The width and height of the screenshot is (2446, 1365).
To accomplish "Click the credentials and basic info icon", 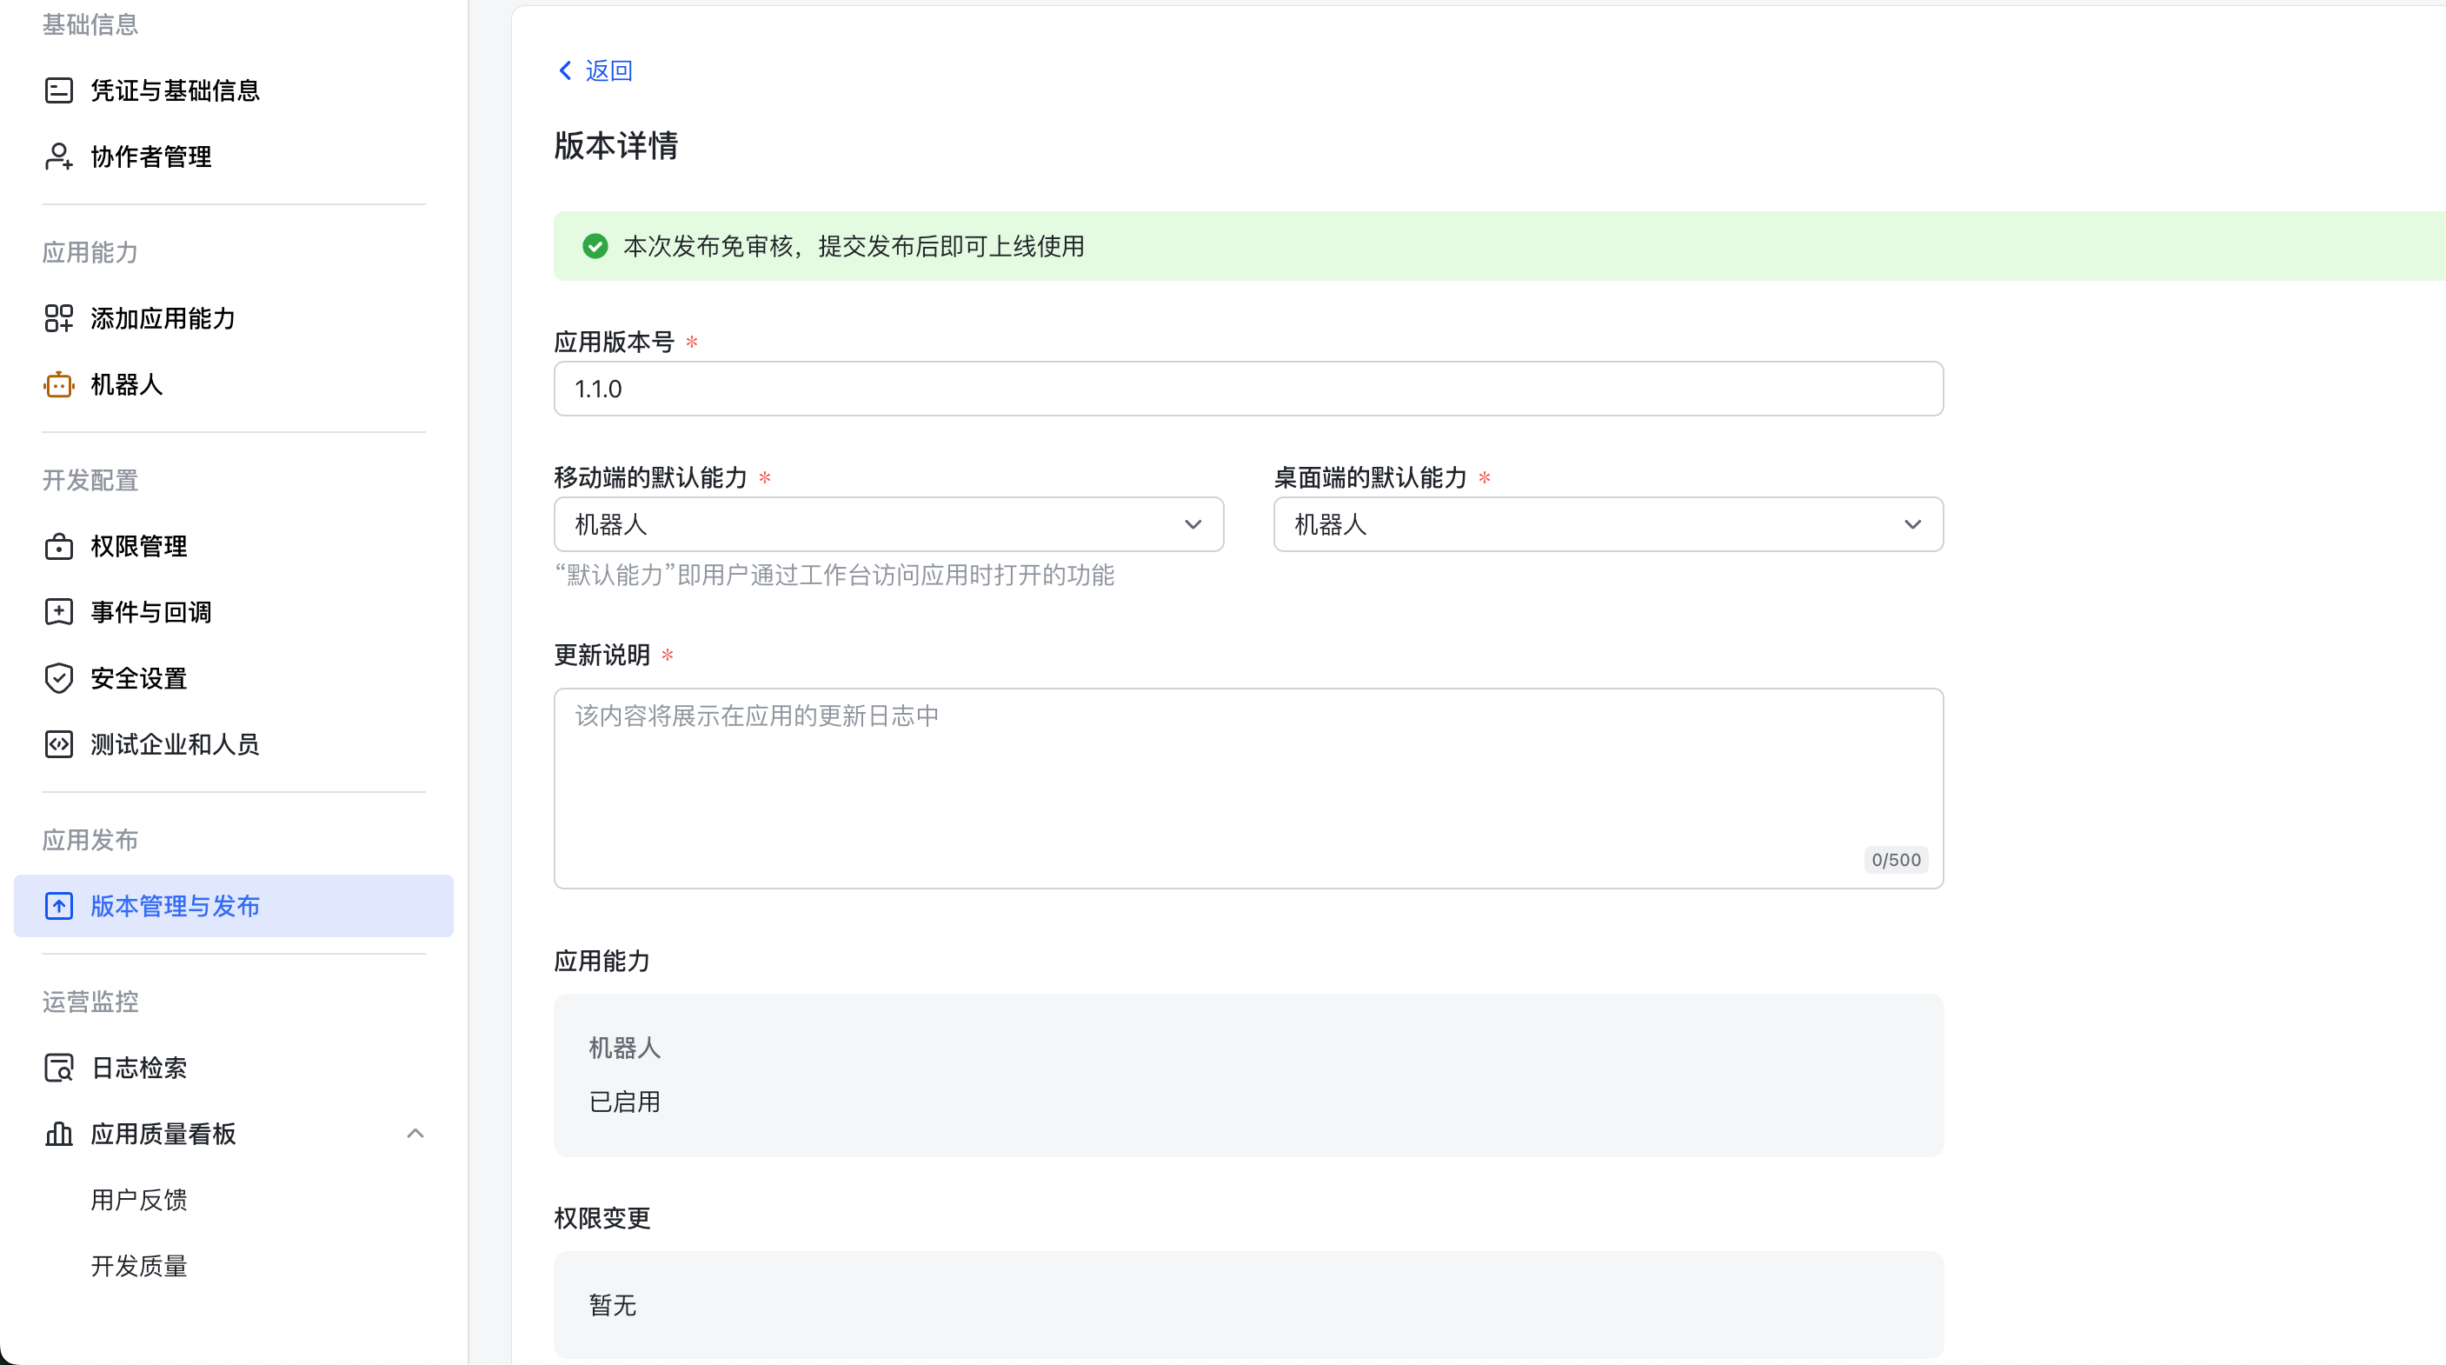I will 59,90.
